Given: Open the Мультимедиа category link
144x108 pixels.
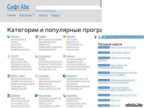Looking at the screenshot, I should pyautogui.click(x=45, y=96).
